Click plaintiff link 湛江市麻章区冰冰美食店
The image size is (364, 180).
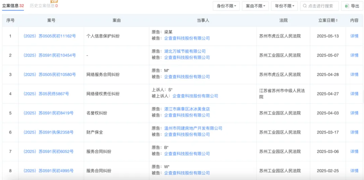[x=187, y=109]
